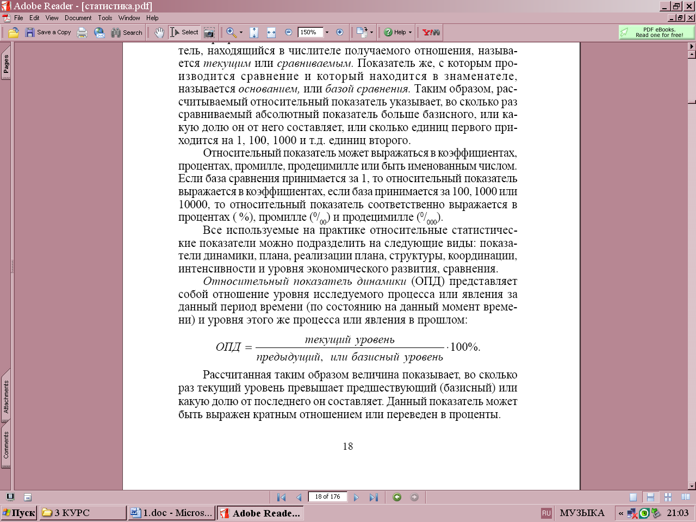
Task: Click the hide toolbars icon in status bar
Action: pyautogui.click(x=28, y=497)
